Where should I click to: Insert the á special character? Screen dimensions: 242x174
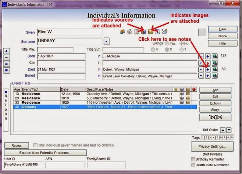coord(6,96)
